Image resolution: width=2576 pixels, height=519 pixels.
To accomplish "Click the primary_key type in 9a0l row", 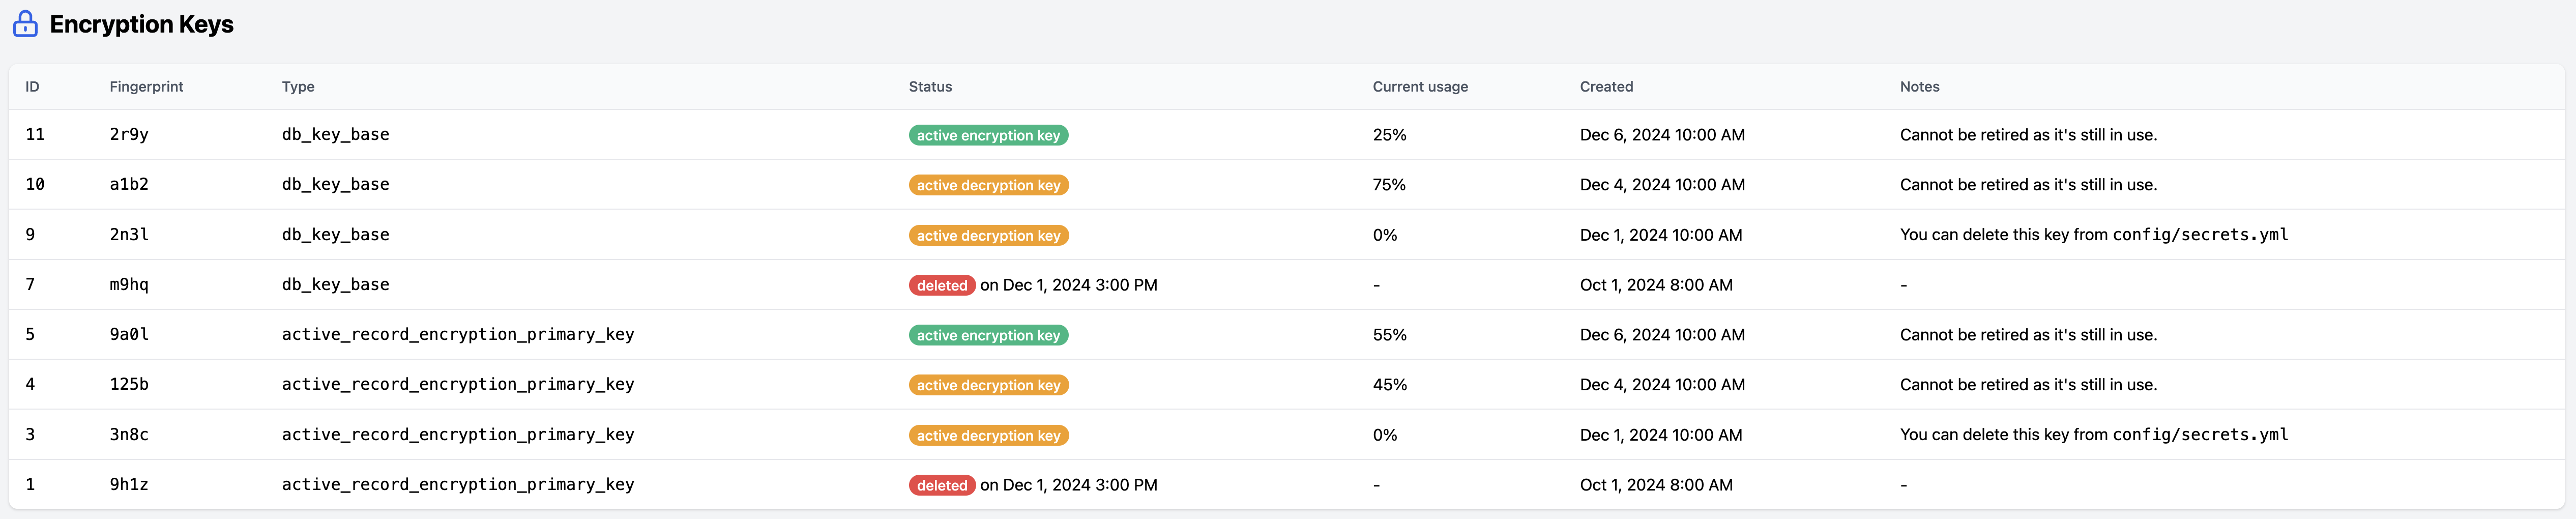I will coord(458,335).
